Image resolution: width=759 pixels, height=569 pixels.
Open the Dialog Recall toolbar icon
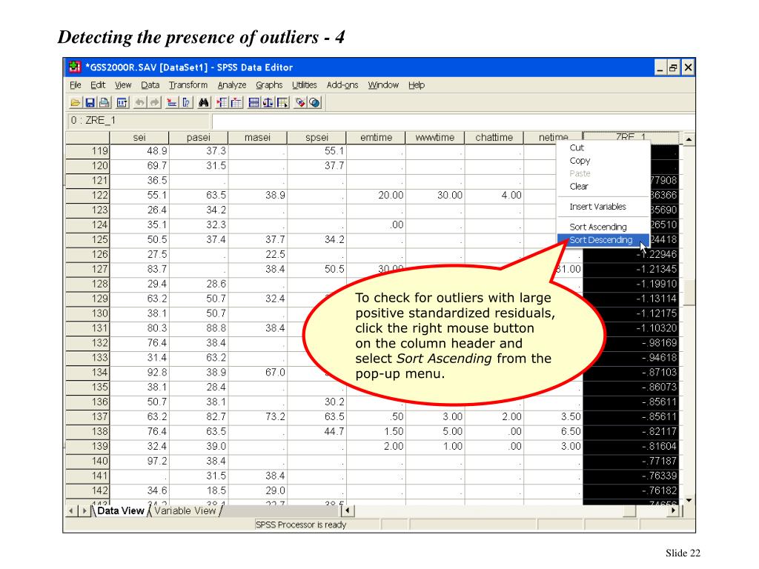tap(122, 102)
